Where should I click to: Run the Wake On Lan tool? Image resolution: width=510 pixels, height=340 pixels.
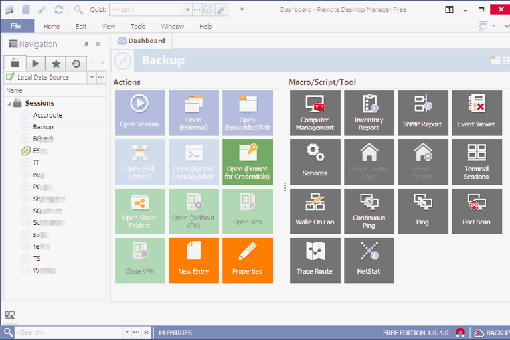315,211
